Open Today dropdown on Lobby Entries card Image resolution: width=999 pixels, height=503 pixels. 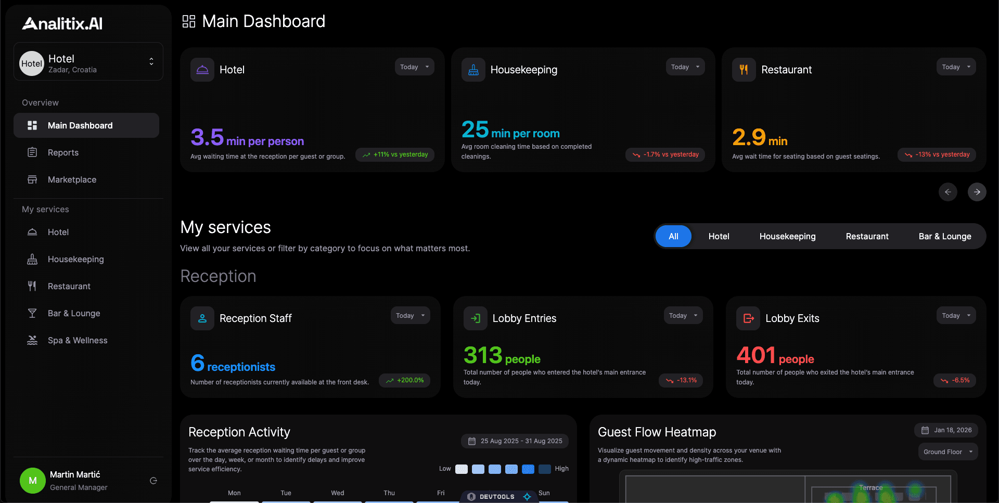683,315
